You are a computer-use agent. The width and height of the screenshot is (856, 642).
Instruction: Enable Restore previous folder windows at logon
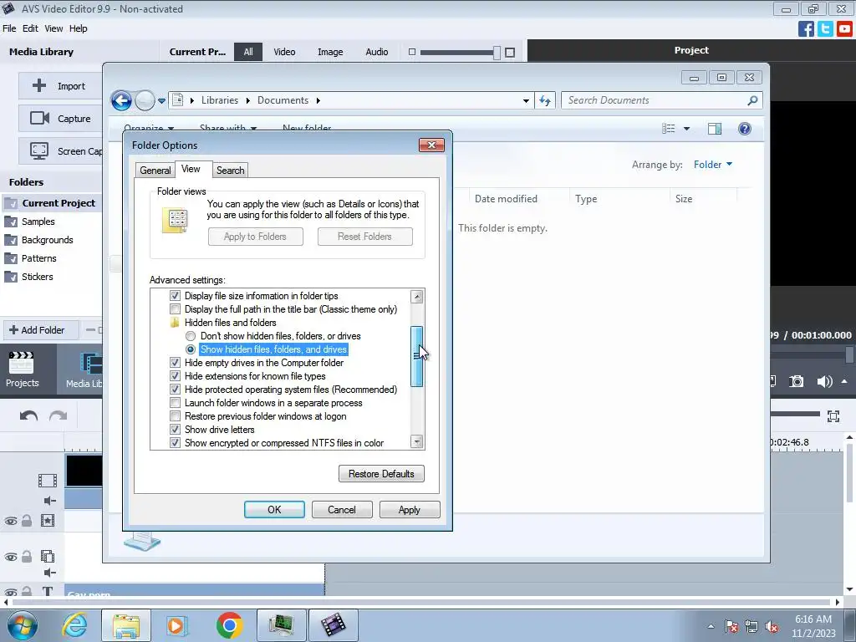pyautogui.click(x=175, y=416)
